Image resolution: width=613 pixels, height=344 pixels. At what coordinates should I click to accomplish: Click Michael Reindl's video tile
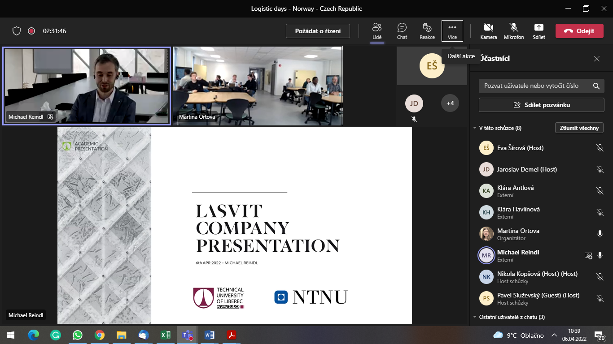(x=87, y=86)
